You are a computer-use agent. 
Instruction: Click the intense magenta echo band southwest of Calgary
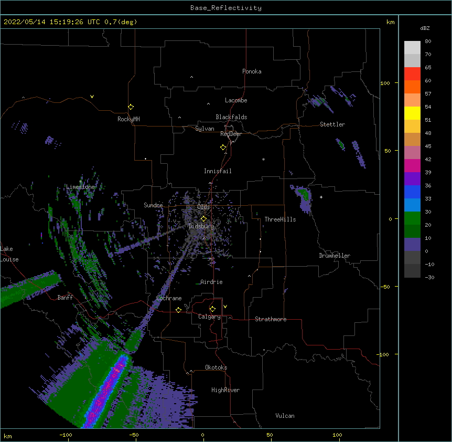tap(106, 392)
